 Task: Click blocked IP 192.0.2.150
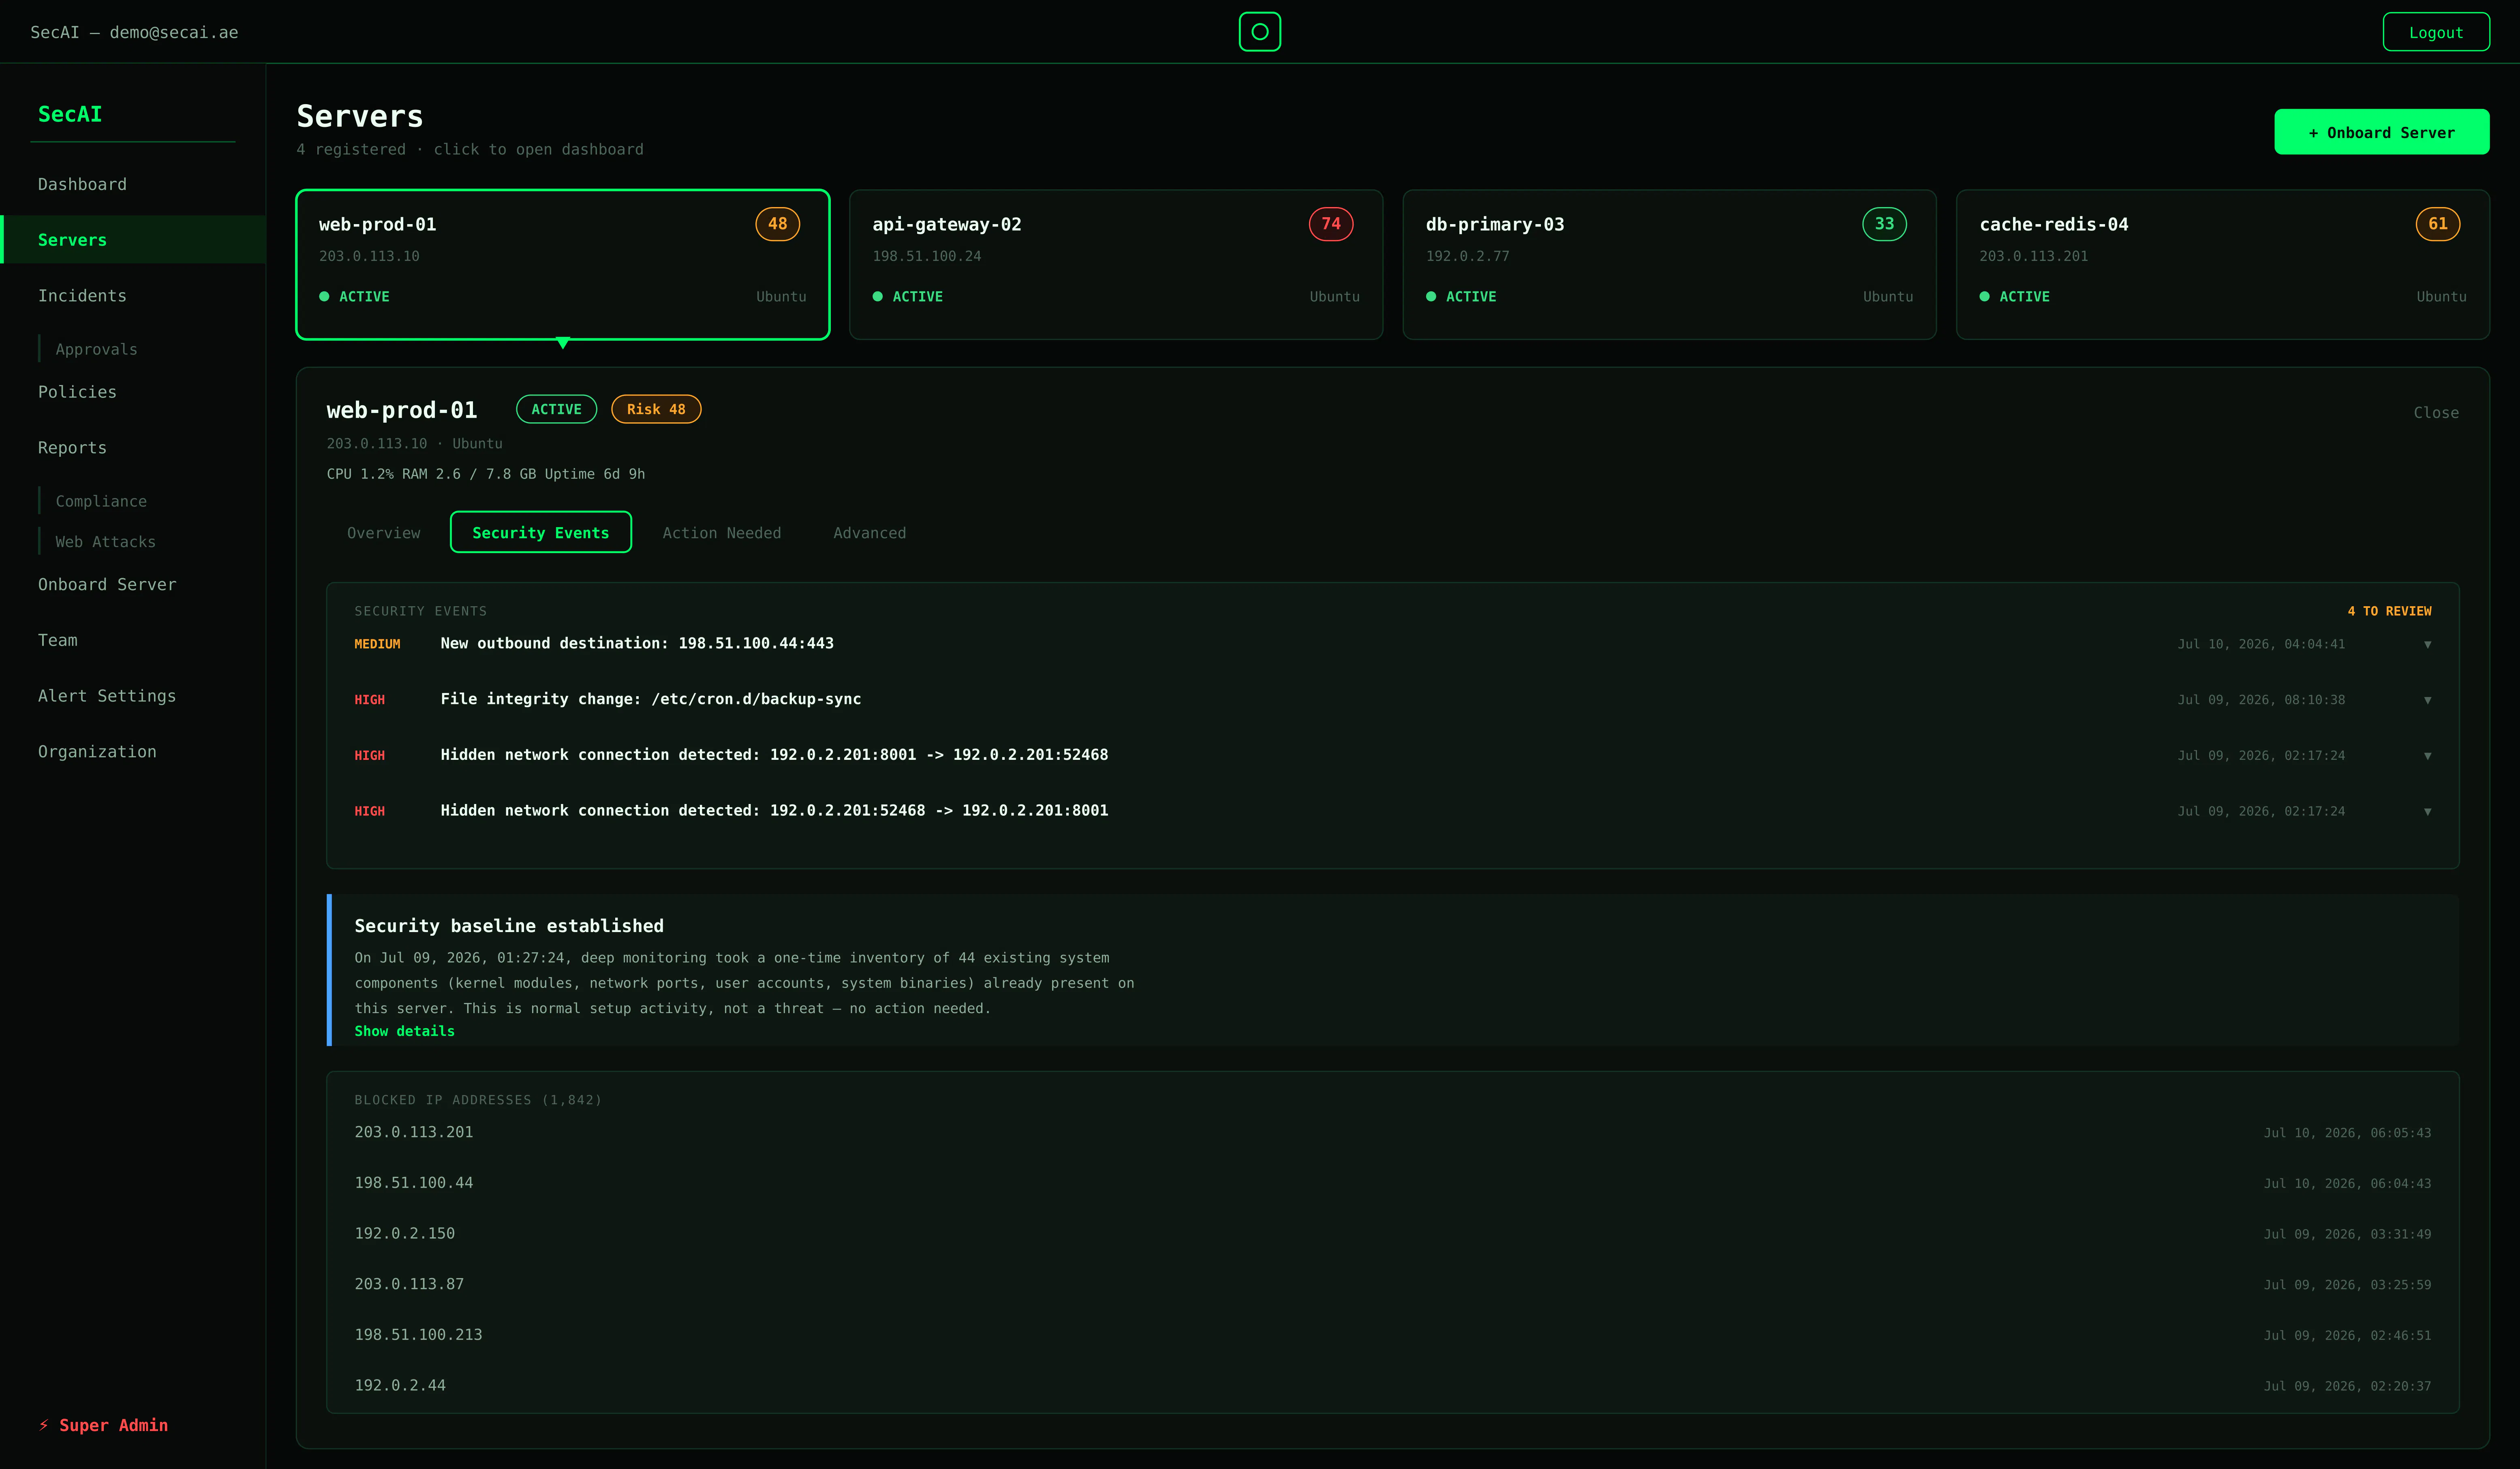coord(405,1234)
